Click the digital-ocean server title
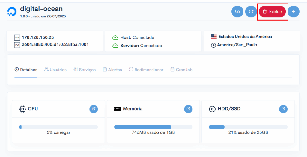This screenshot has width=307, height=157. [x=41, y=9]
